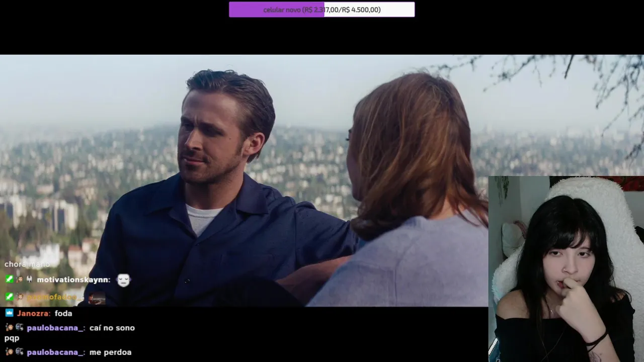
Task: Click the 'me perdoa' message text
Action: click(110, 352)
